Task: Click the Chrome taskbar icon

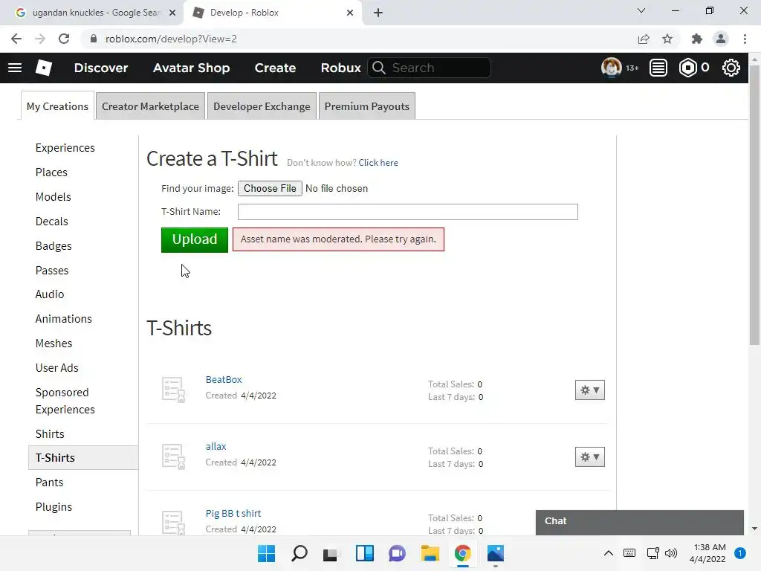Action: pyautogui.click(x=462, y=553)
